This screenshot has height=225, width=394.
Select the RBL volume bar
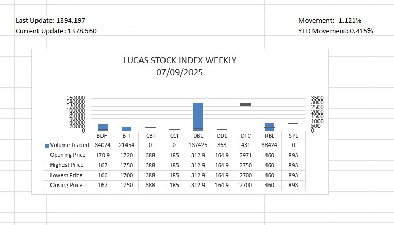pyautogui.click(x=270, y=127)
